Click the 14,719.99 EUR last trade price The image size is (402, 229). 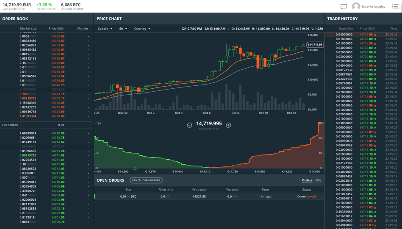coord(17,5)
